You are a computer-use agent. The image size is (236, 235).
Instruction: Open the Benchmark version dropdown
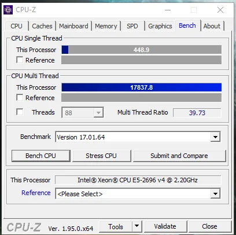point(215,137)
